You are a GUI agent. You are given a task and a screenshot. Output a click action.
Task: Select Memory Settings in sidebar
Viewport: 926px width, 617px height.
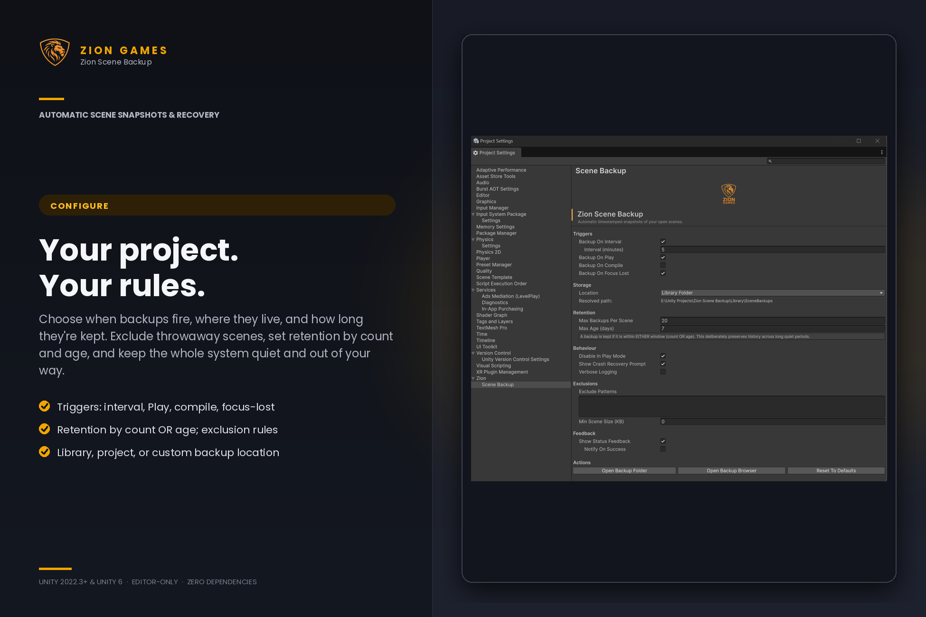point(495,227)
